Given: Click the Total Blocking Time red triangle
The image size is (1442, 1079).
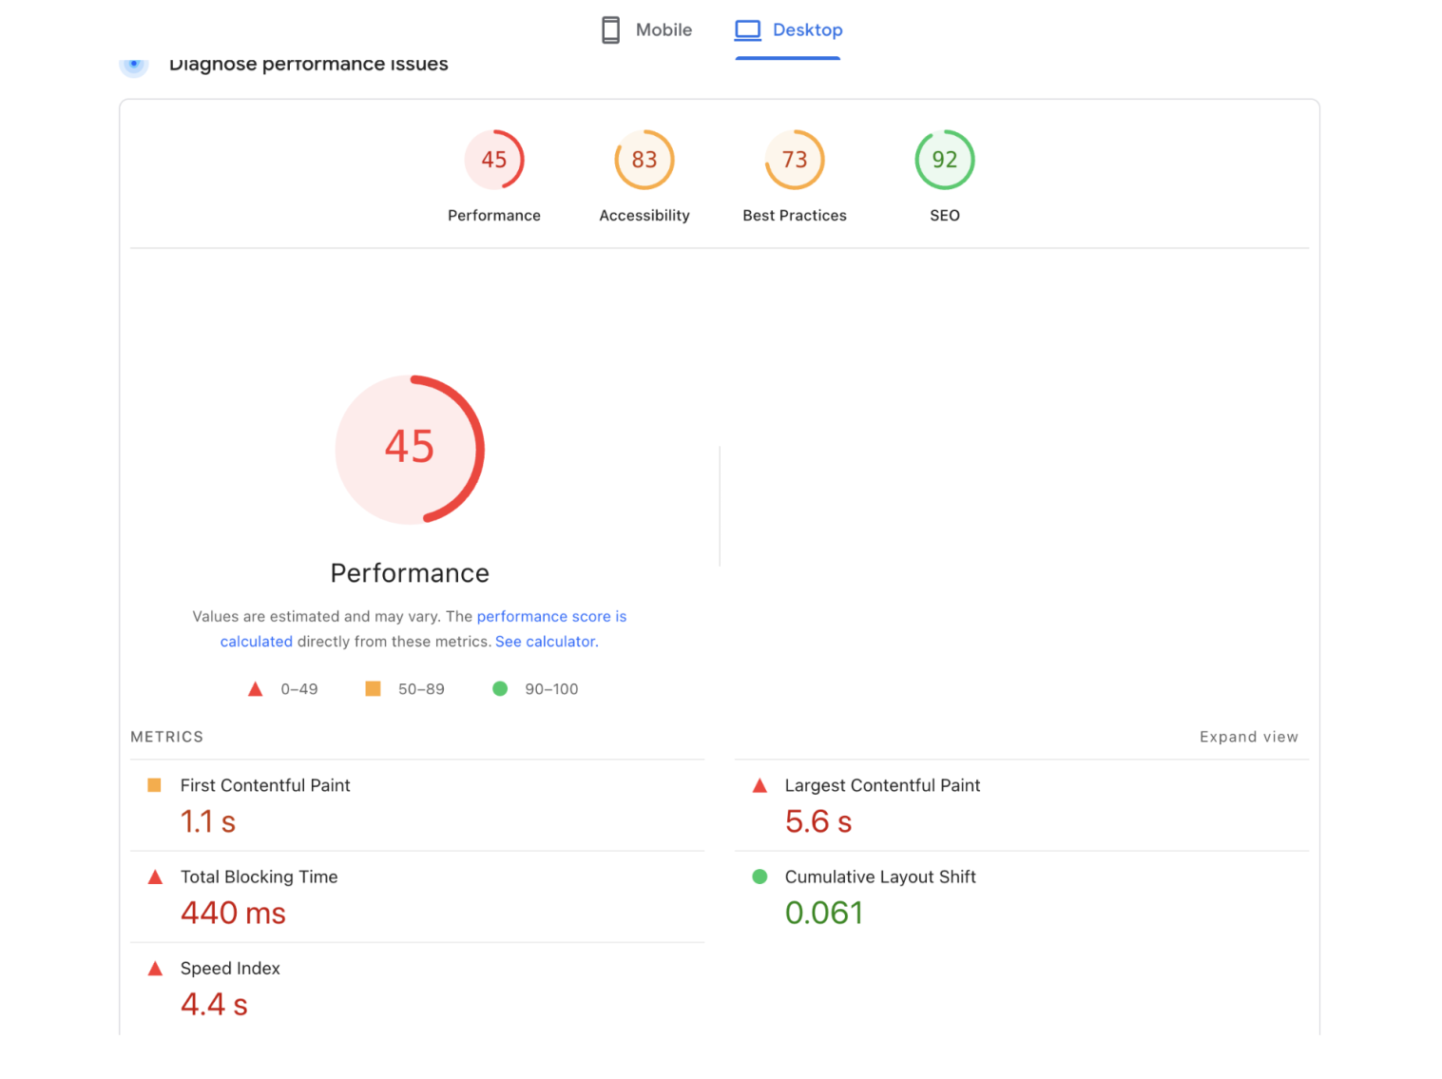Looking at the screenshot, I should (x=155, y=877).
